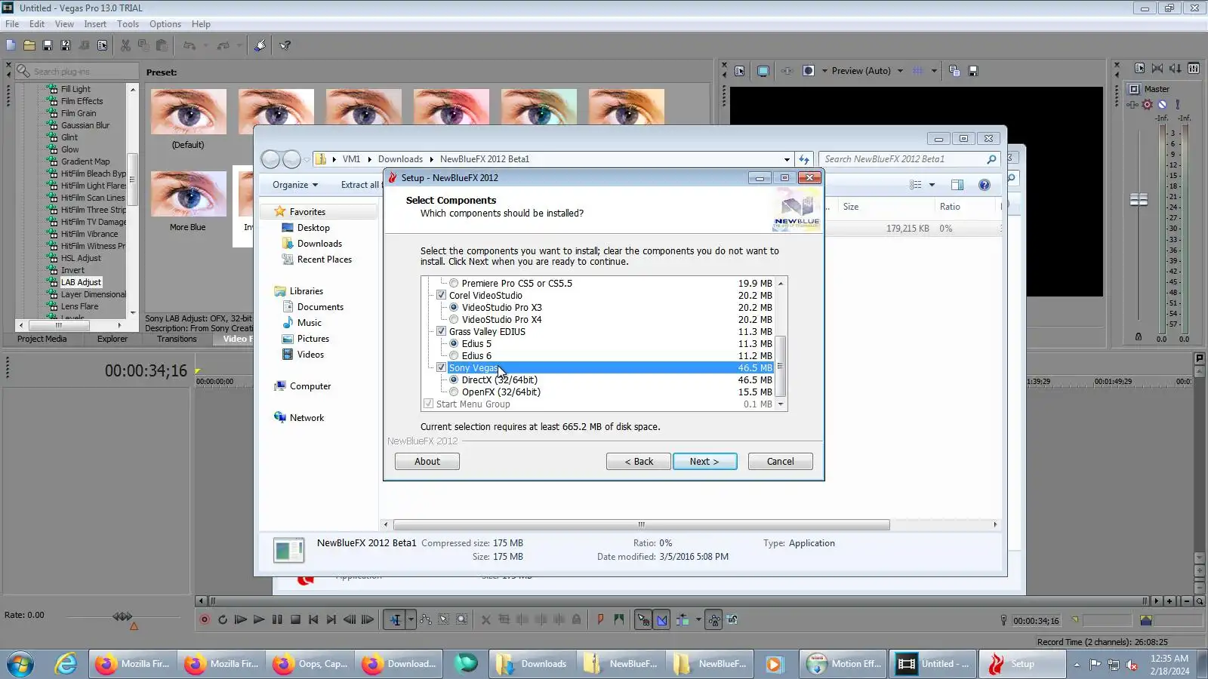Adjust the playback Rate slider

pyautogui.click(x=122, y=616)
